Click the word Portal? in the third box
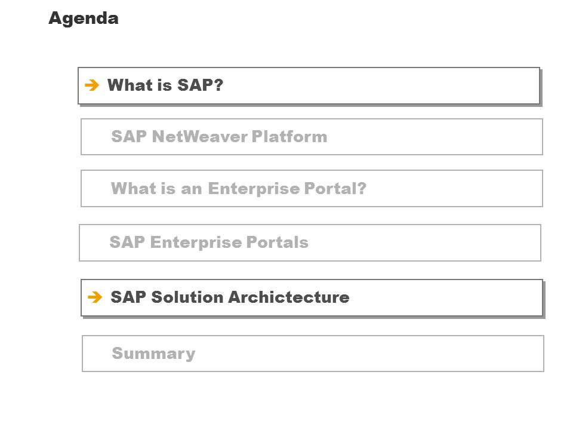Viewport: 573px width, 430px height. tap(335, 189)
